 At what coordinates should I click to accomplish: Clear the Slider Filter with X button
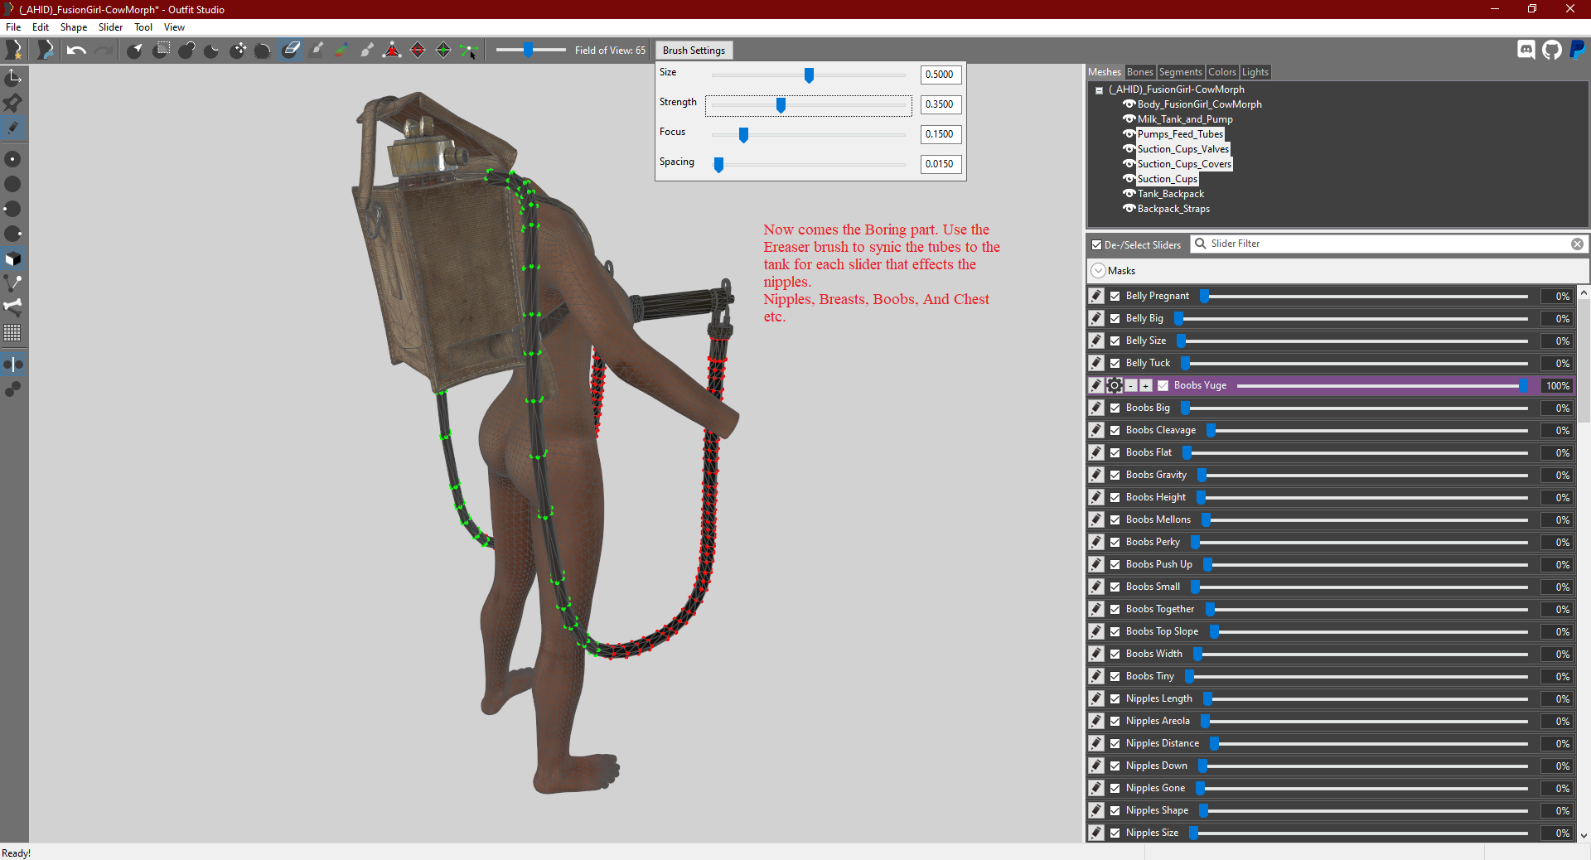[1577, 244]
